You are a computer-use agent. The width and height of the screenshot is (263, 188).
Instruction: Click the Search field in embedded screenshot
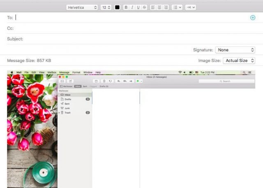coord(226,81)
